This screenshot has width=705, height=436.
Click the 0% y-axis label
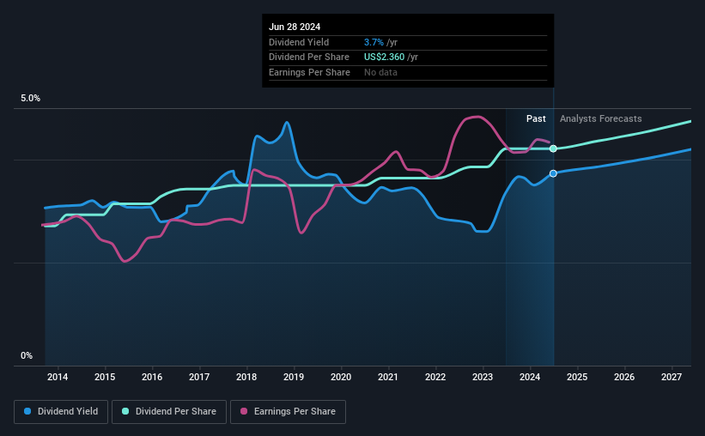(x=27, y=355)
